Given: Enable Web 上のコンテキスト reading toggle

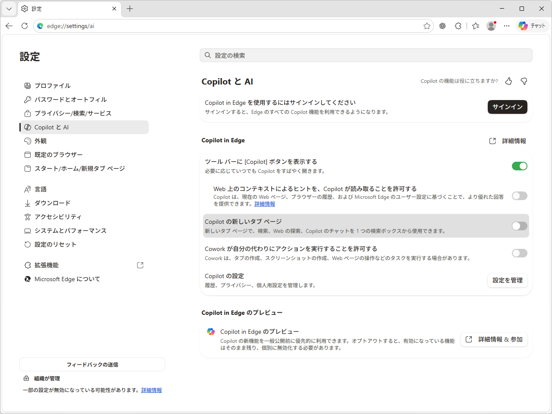Looking at the screenshot, I should click(x=520, y=196).
